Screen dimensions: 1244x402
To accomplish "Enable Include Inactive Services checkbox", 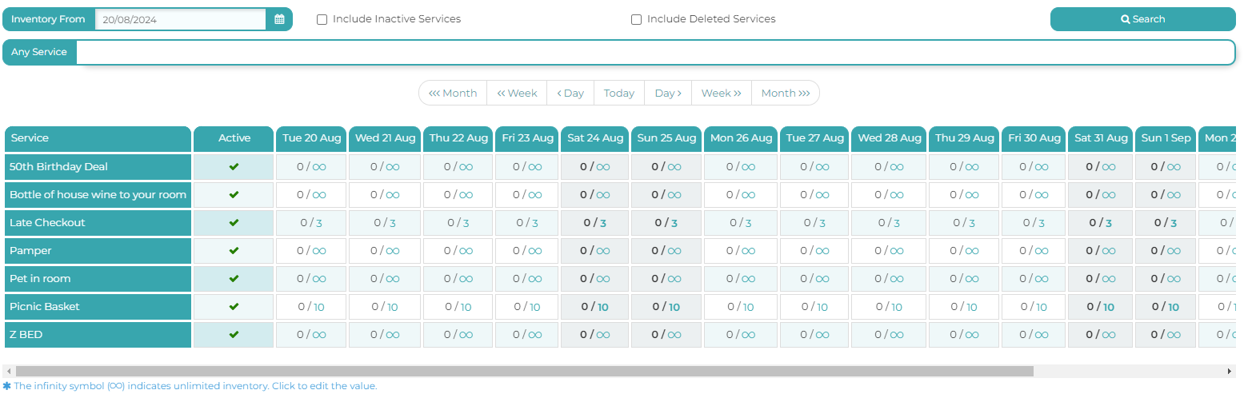I will click(x=322, y=19).
